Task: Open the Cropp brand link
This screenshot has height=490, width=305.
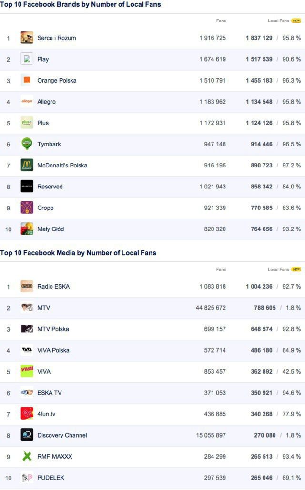Action: click(45, 208)
